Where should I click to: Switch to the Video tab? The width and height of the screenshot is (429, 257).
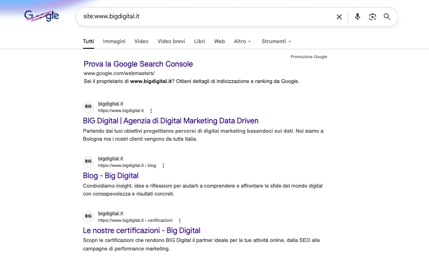141,41
